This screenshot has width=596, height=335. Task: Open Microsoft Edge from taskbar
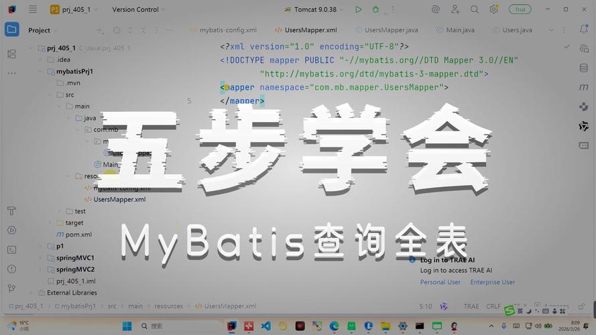[x=334, y=326]
